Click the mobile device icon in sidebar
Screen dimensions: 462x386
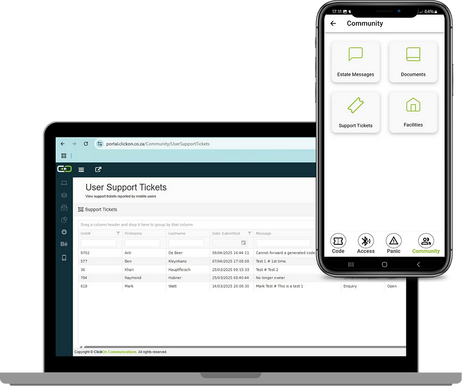pyautogui.click(x=64, y=258)
